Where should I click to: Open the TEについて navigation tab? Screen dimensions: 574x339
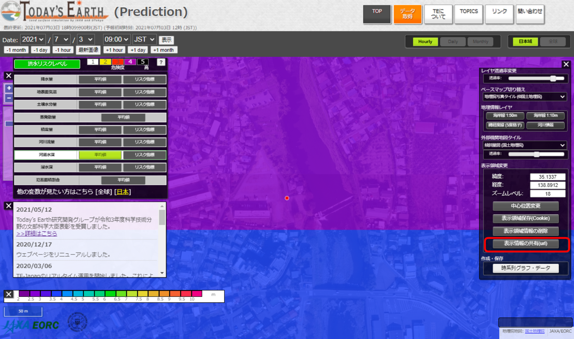438,14
